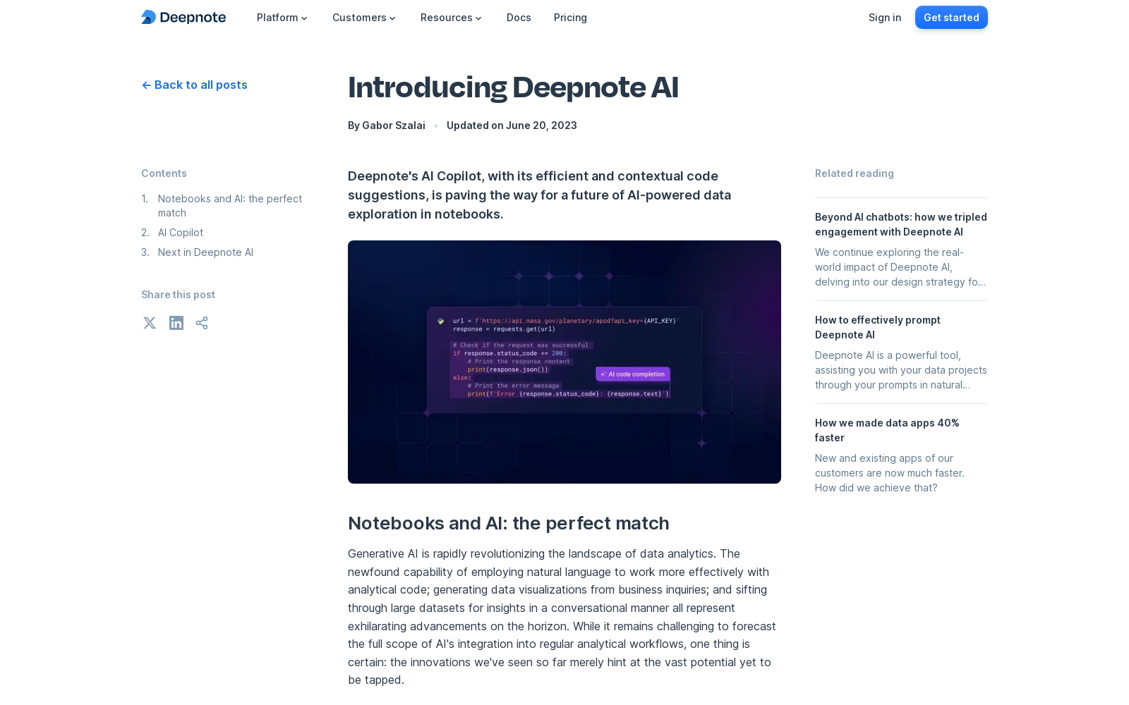Expand the Customers menu
The image size is (1129, 705).
click(364, 18)
